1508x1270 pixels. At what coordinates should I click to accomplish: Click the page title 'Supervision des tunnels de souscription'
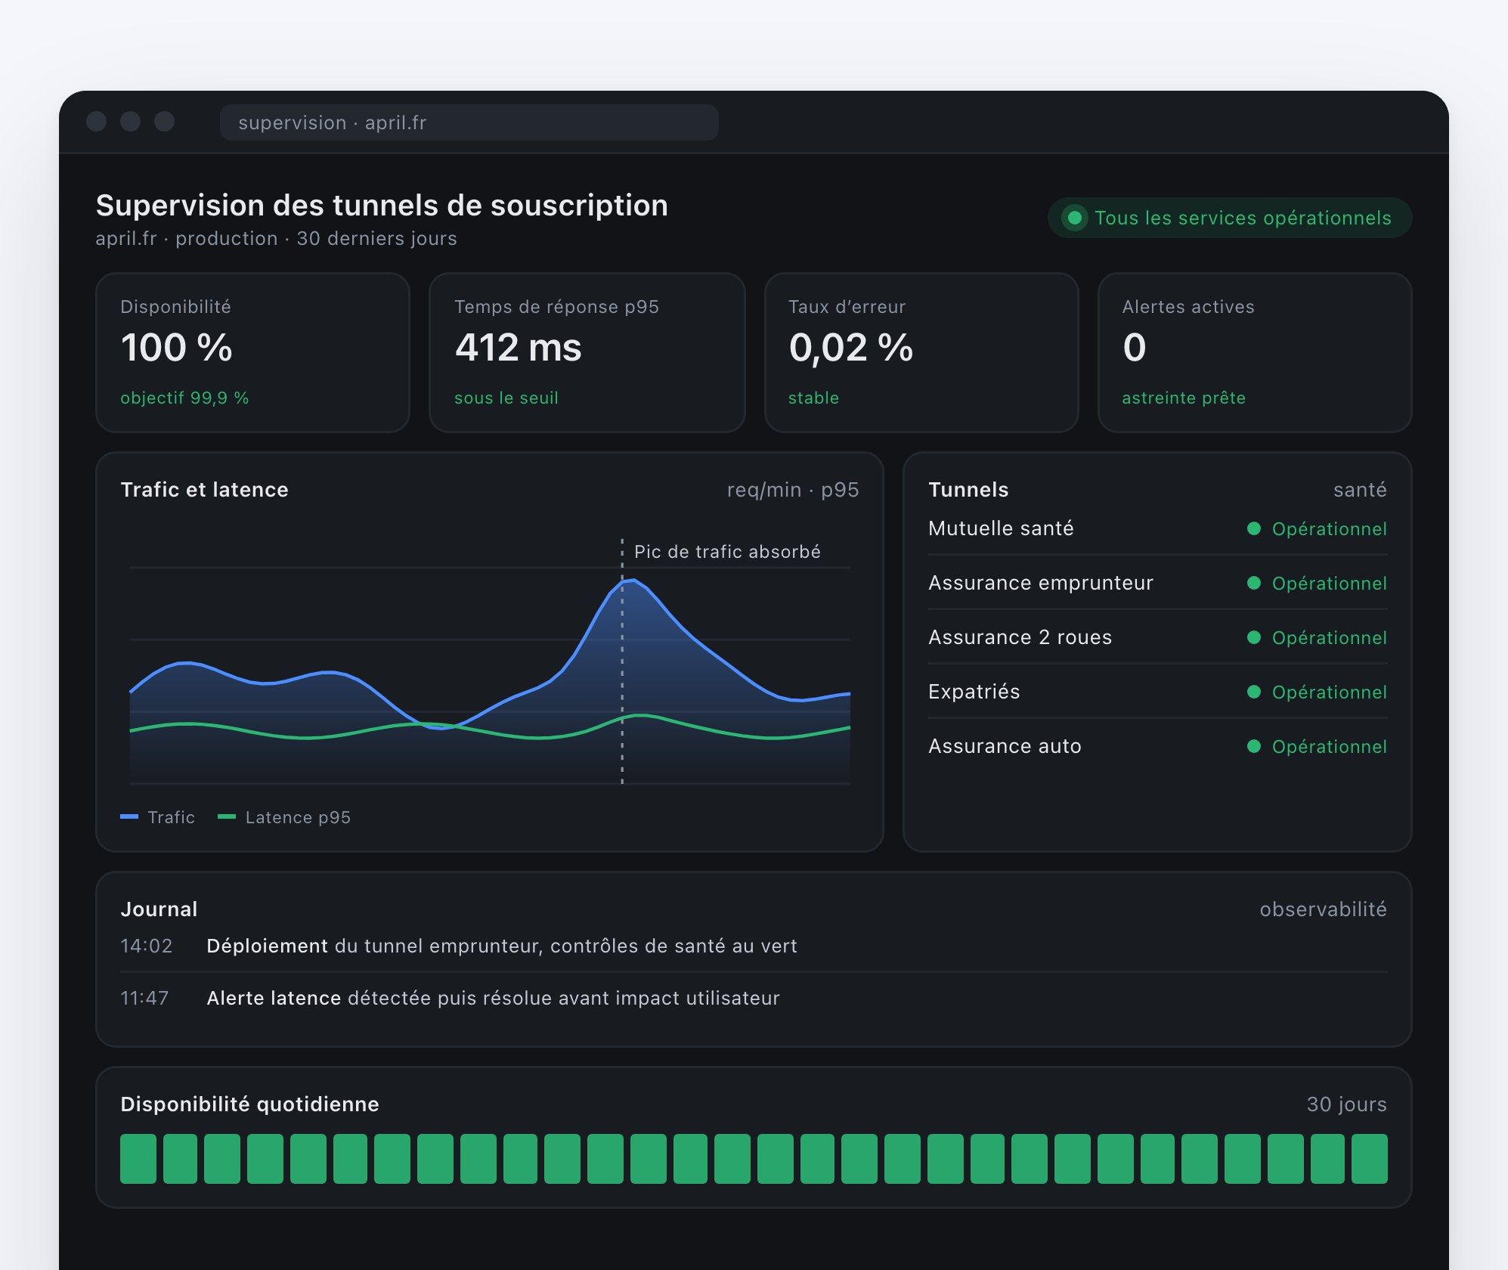tap(382, 206)
